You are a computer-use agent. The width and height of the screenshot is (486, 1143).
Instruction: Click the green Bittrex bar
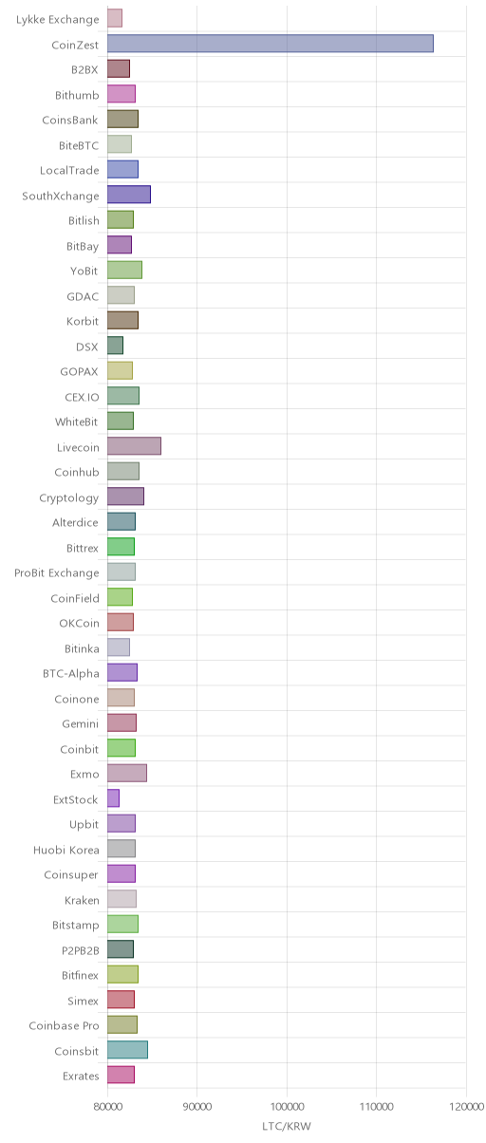tap(121, 547)
